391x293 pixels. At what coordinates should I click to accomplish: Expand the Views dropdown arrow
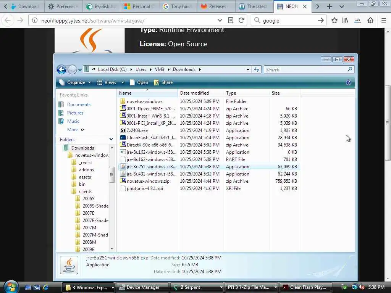pyautogui.click(x=123, y=82)
